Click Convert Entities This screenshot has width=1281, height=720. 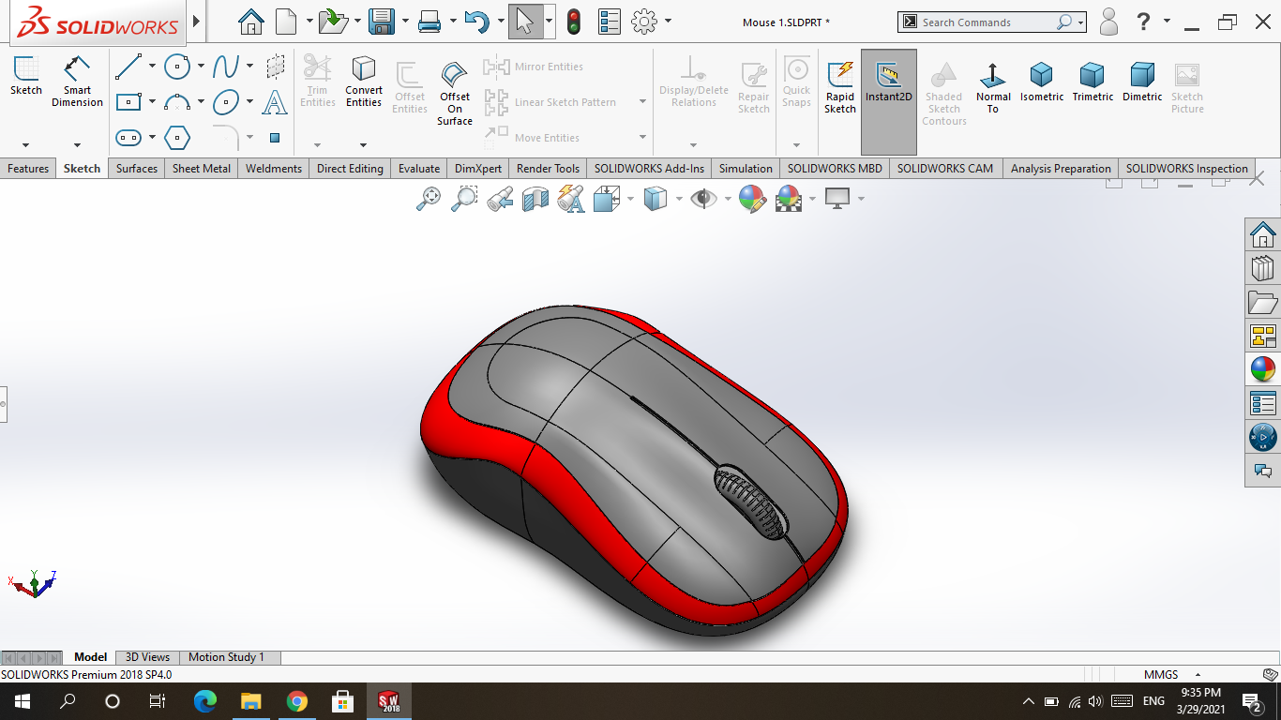click(364, 82)
